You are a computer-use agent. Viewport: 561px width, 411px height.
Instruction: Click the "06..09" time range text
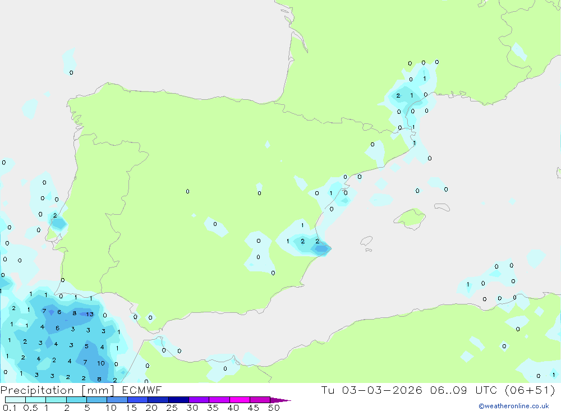click(x=449, y=390)
